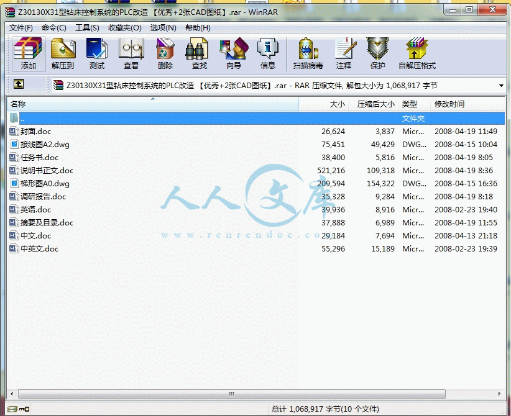Viewport: 511px width, 416px height.
Task: Click date 2008-04-15 10:04
Action: (x=466, y=144)
